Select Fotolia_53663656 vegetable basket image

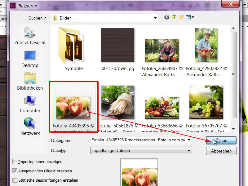pos(162,108)
